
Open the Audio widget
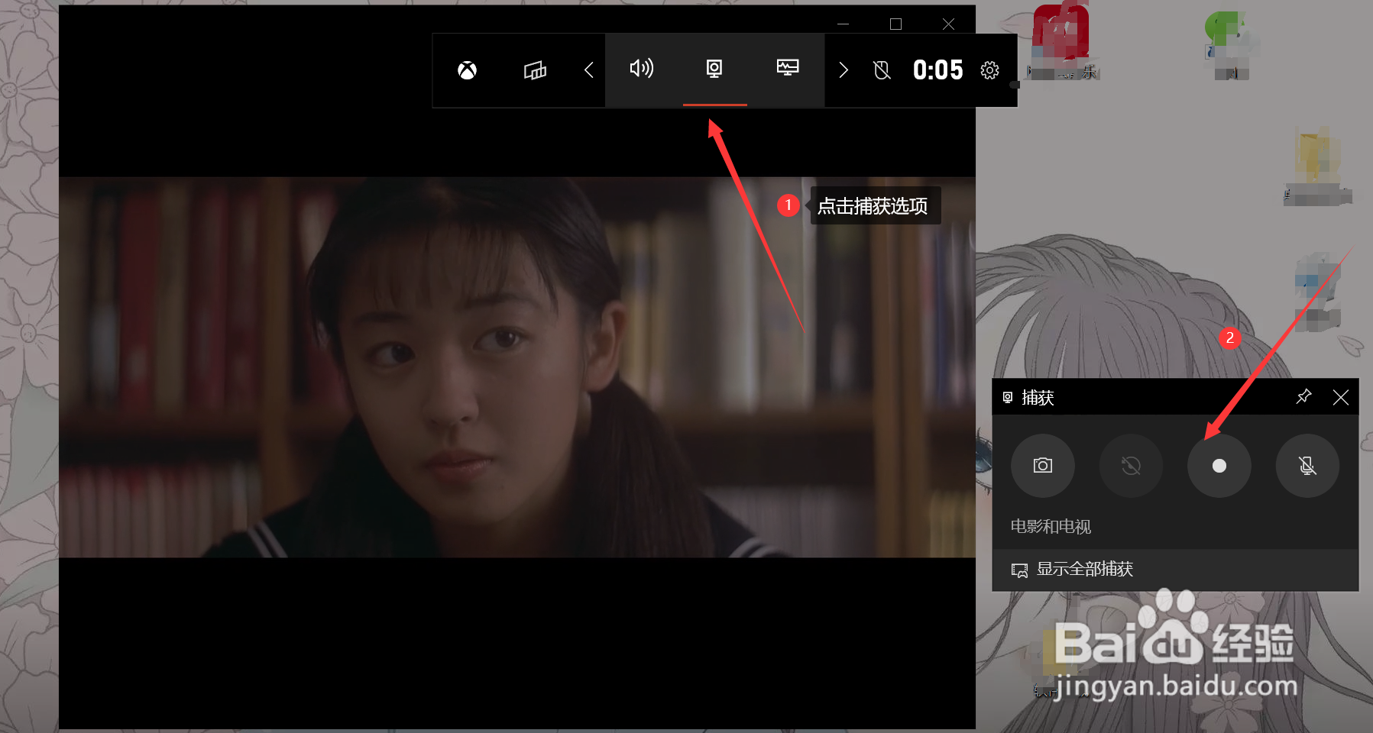click(641, 69)
